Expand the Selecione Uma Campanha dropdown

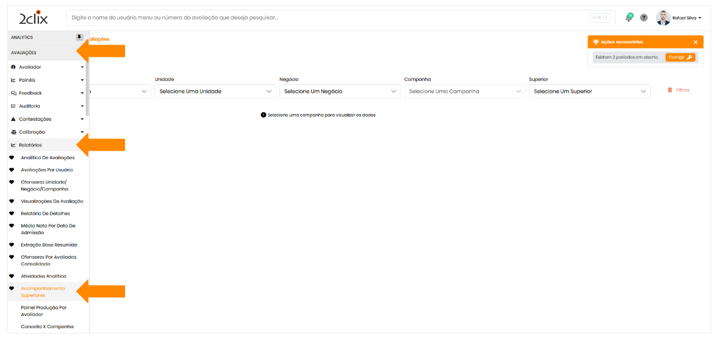pyautogui.click(x=464, y=92)
